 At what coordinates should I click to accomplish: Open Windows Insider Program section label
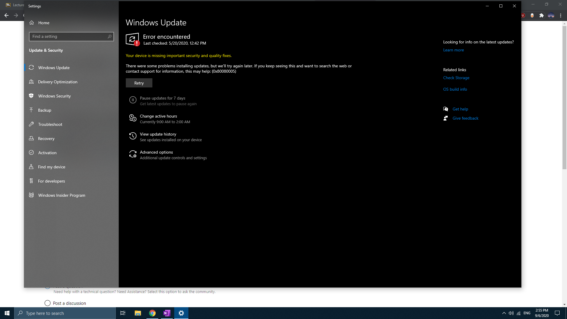(62, 195)
